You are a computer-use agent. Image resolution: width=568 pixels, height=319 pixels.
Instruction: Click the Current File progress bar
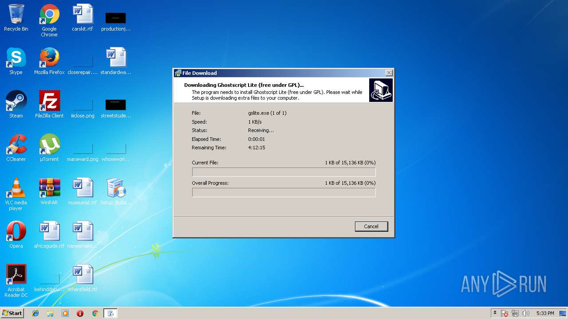tap(284, 172)
